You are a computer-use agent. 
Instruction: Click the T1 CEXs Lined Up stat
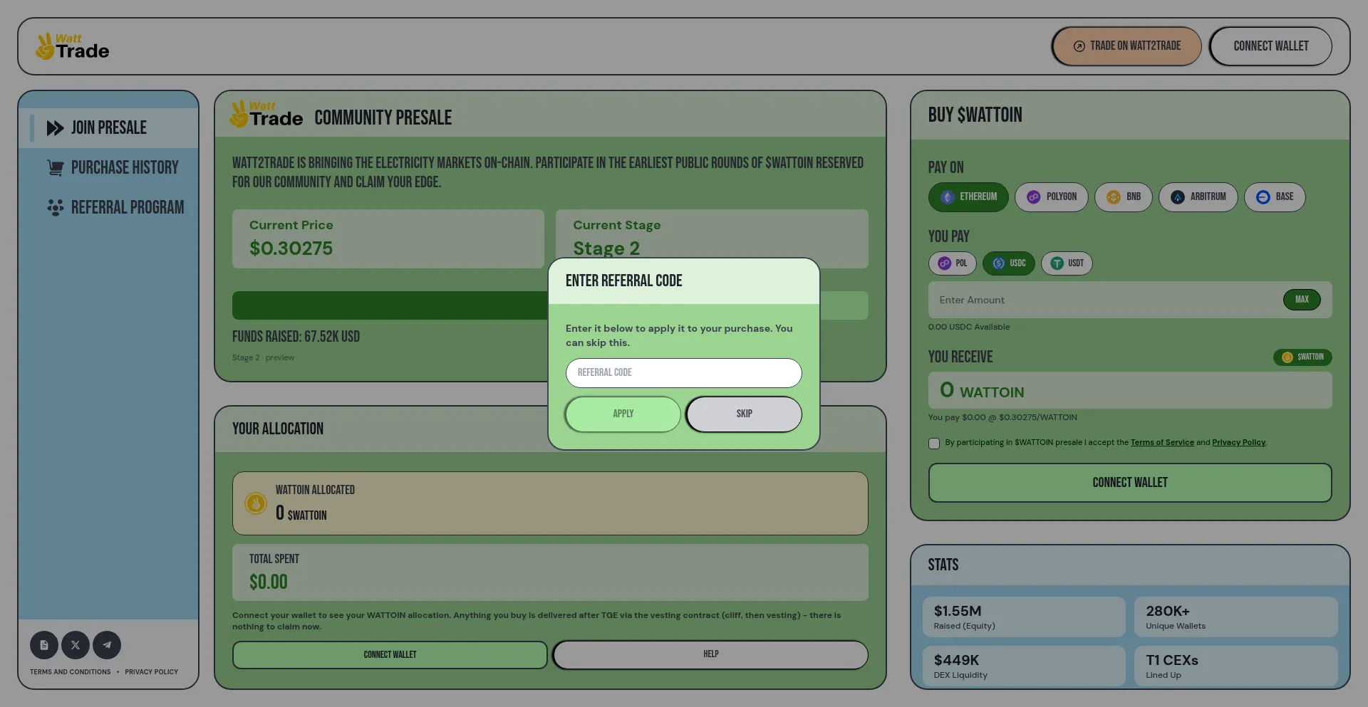[1236, 666]
